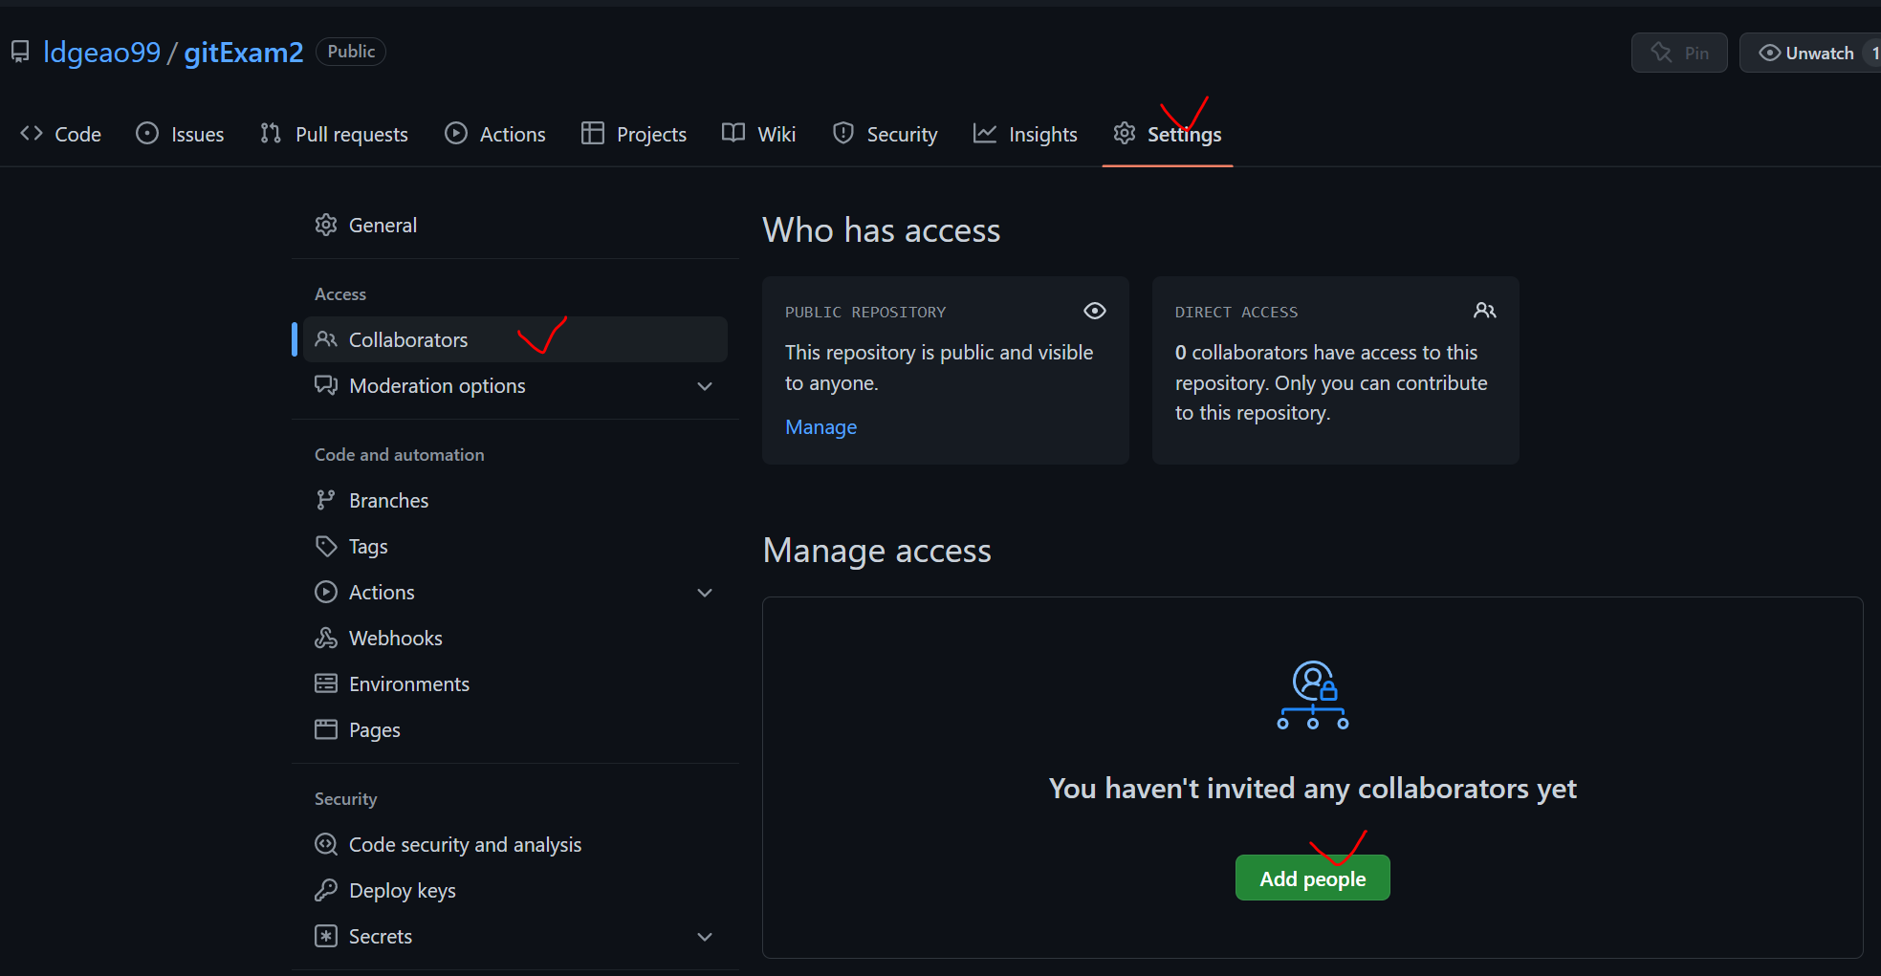Click the sidebar Actions play icon
This screenshot has width=1881, height=976.
point(326,593)
